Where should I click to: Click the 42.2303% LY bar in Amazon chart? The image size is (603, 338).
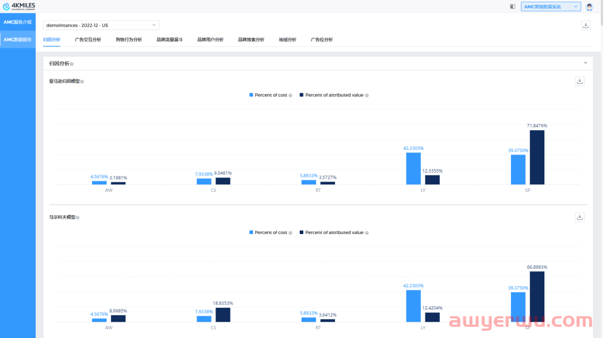413,169
